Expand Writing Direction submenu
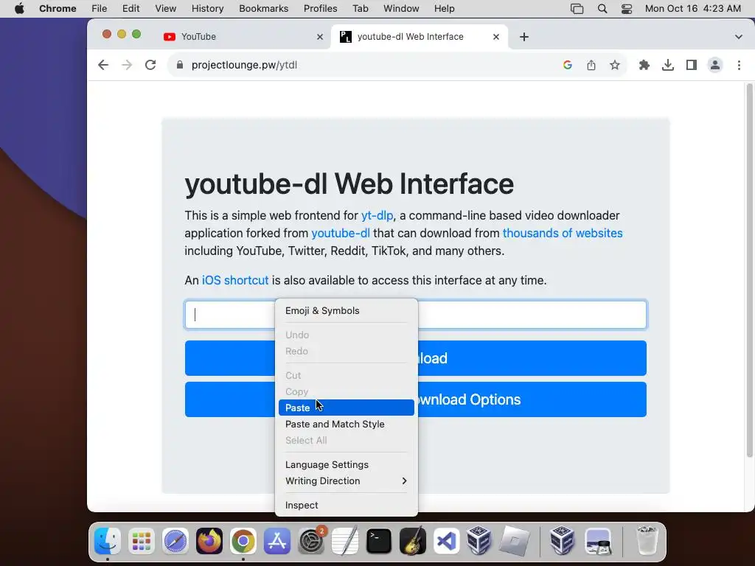This screenshot has height=566, width=755. 347,481
